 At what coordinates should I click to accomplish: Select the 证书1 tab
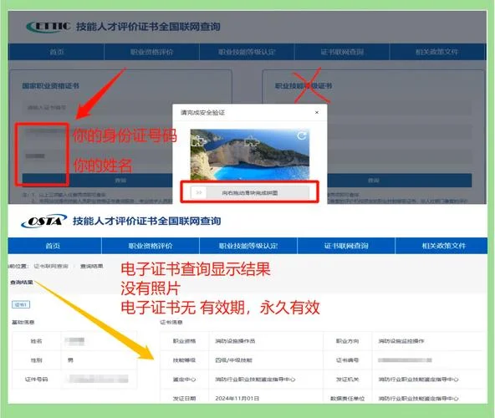(21, 304)
